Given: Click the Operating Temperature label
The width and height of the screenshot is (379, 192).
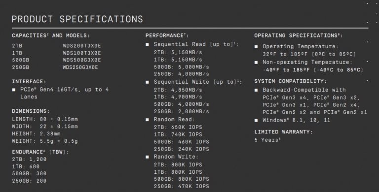Looking at the screenshot, I should point(301,46).
